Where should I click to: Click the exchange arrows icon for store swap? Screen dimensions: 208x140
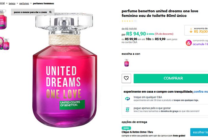127,99
